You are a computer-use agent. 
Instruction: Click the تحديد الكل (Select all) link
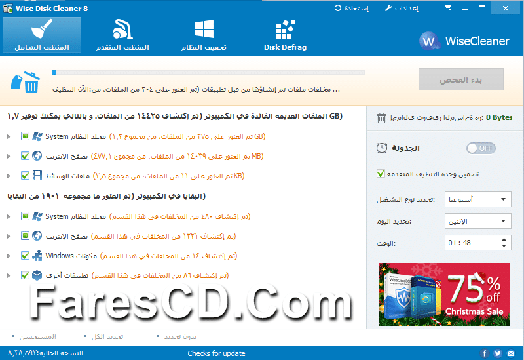[107, 337]
